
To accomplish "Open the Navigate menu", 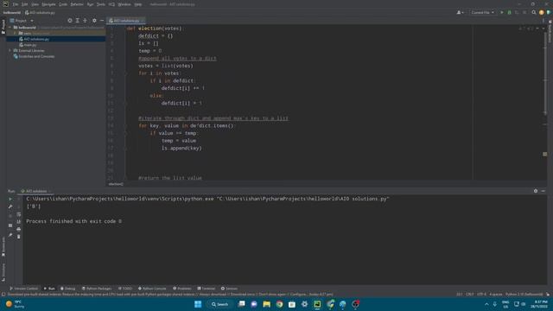I will [x=48, y=4].
